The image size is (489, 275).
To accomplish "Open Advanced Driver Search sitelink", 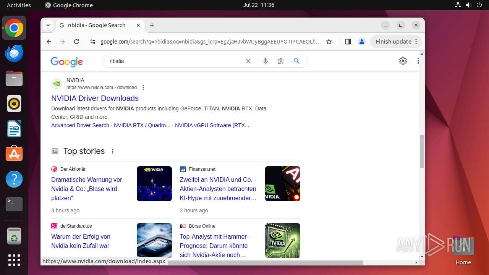I will (80, 125).
